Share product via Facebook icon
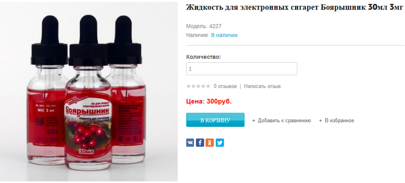Image resolution: width=405 pixels, height=183 pixels. pos(200,143)
